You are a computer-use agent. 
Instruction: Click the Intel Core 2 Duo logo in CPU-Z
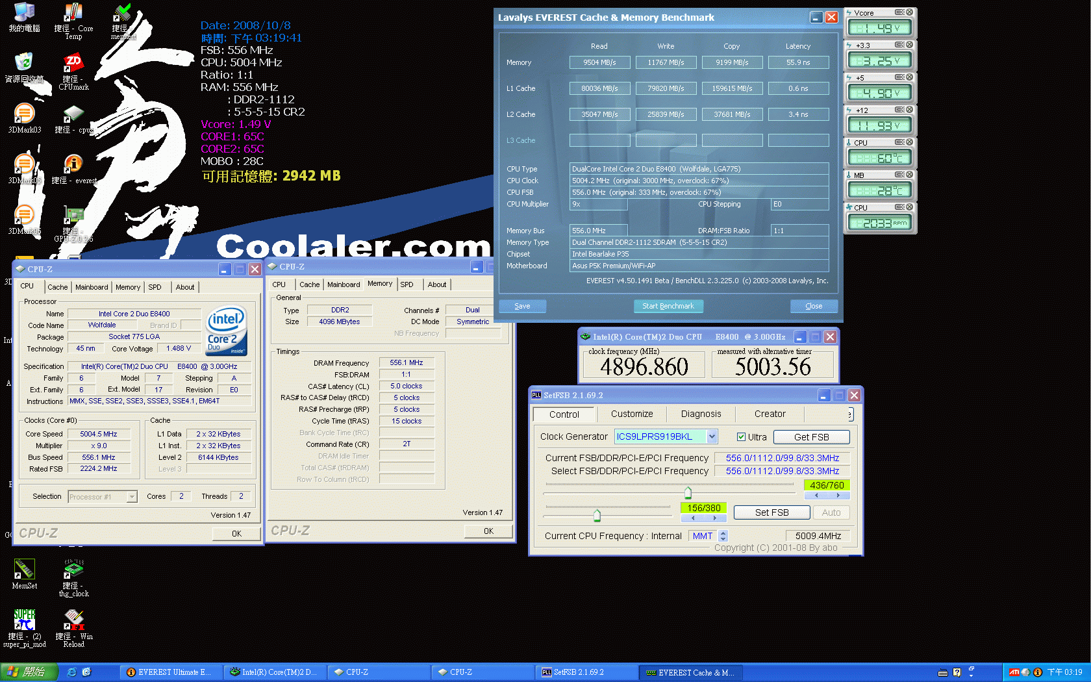[x=227, y=330]
